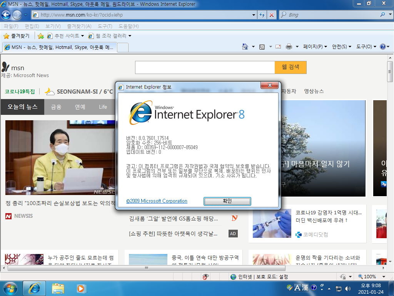Click the MSN butterfly logo

tap(5, 67)
